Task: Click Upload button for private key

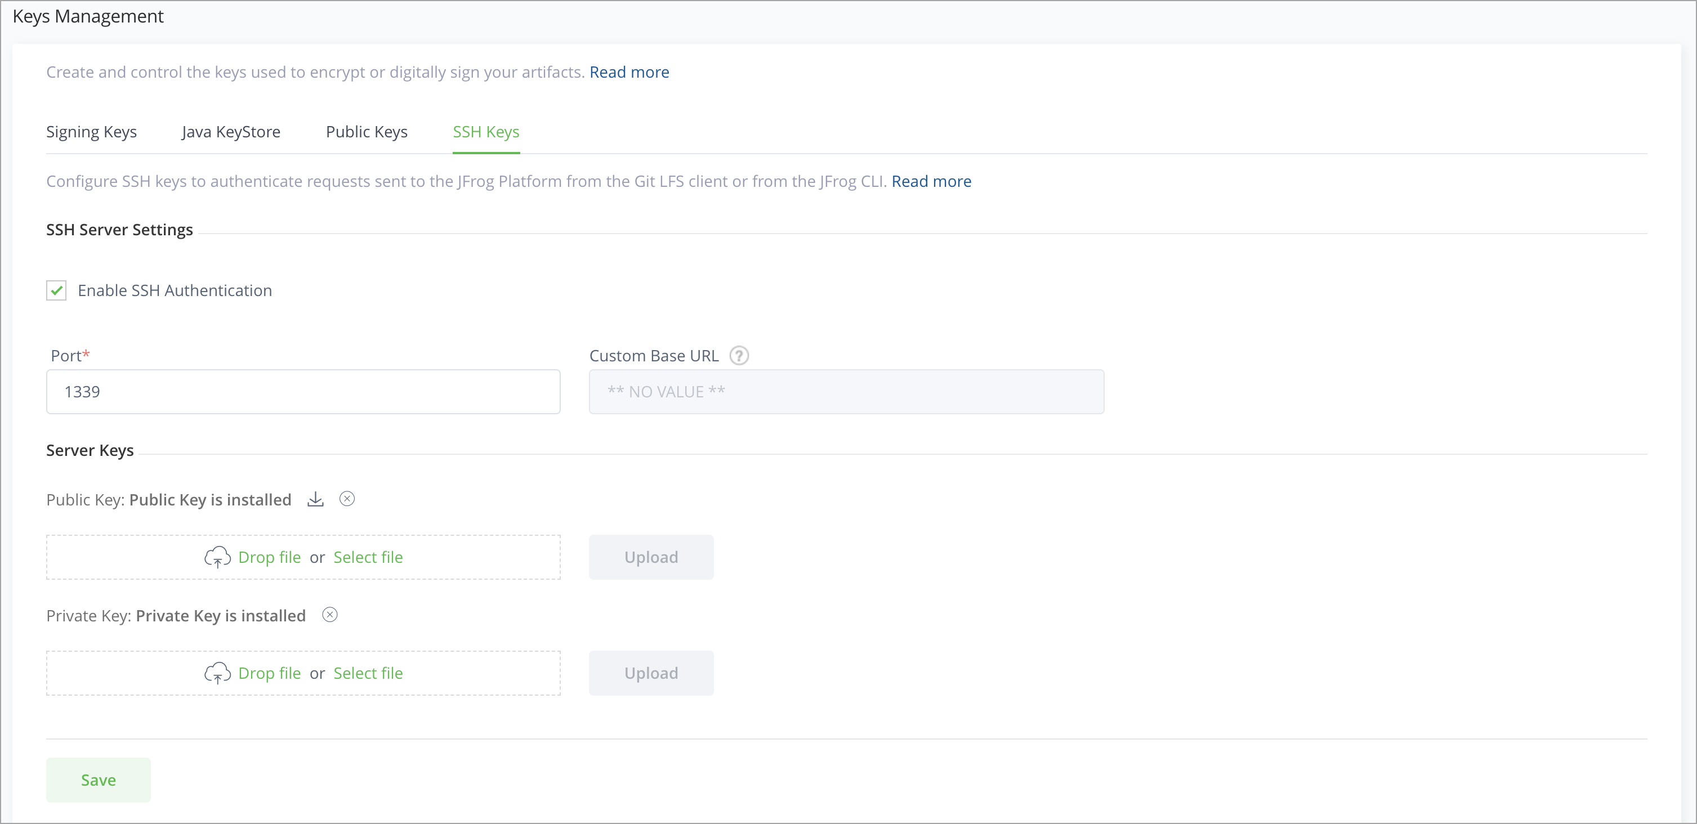Action: click(651, 673)
